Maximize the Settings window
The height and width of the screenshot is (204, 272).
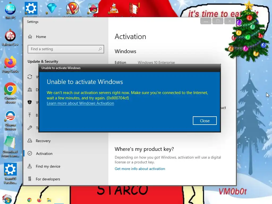click(x=218, y=21)
